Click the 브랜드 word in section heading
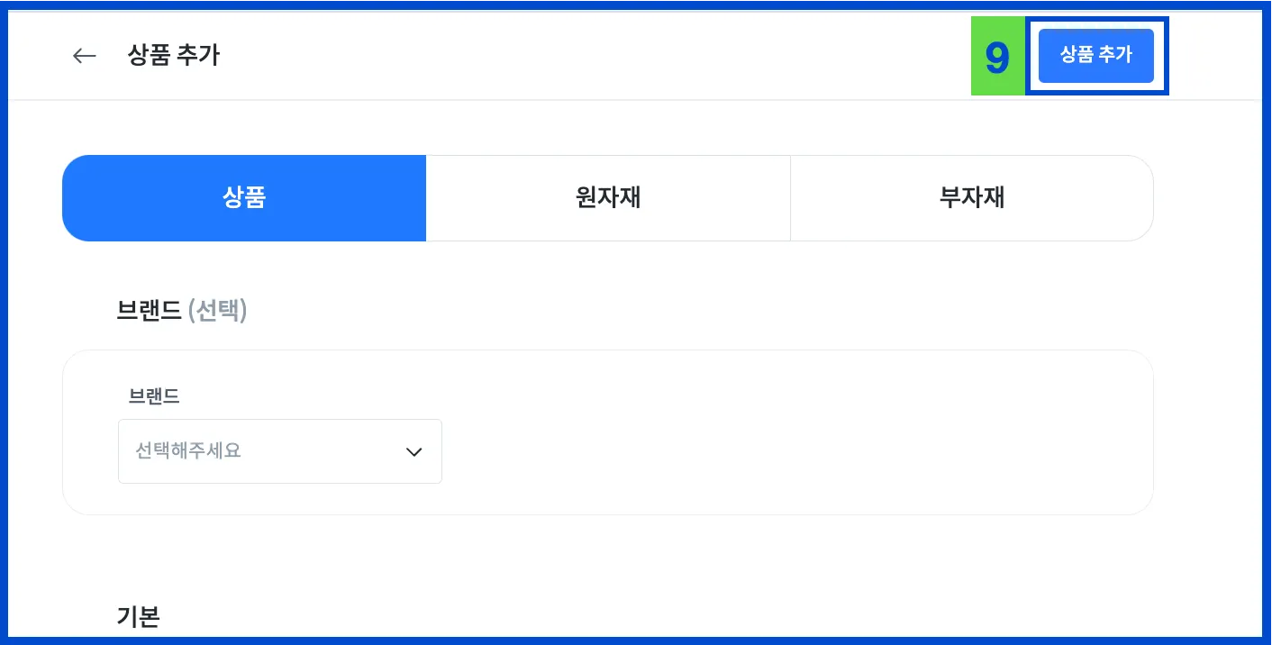Viewport: 1272px width, 645px height. pyautogui.click(x=149, y=312)
